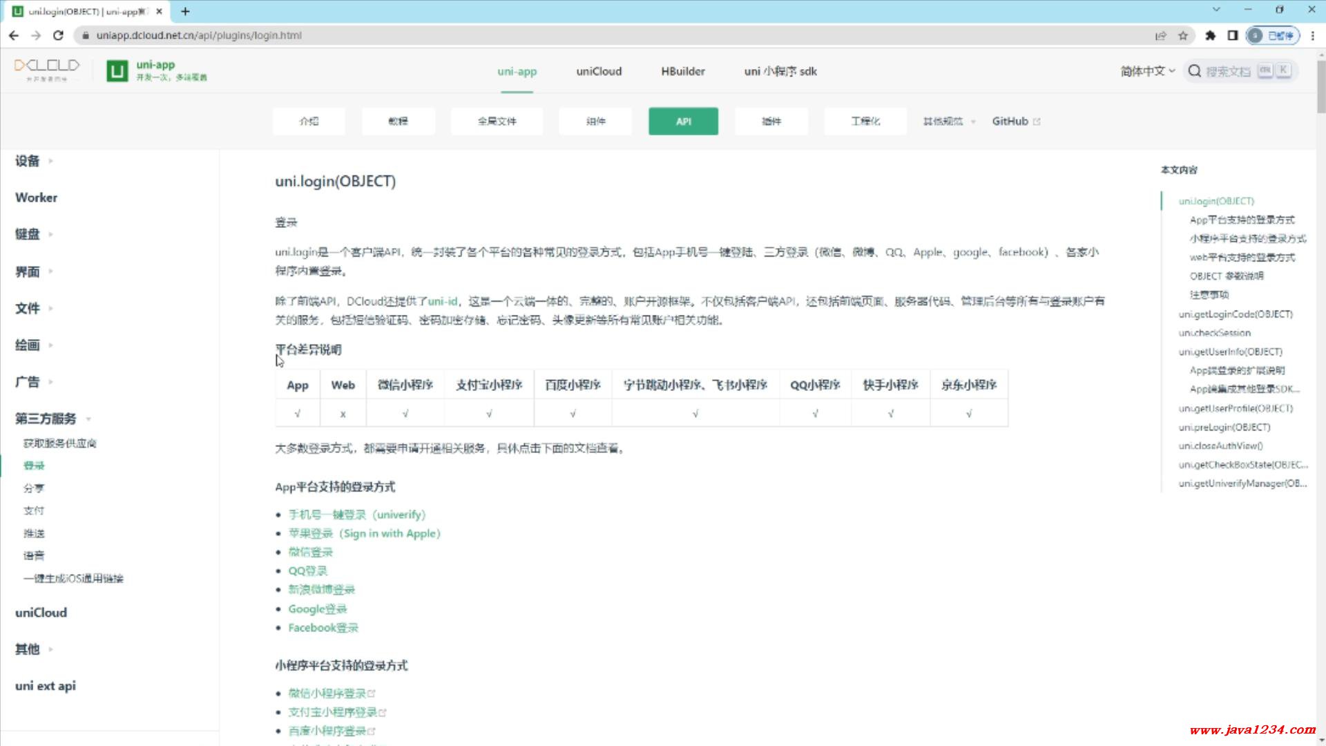Open 推送 in the sidebar
The width and height of the screenshot is (1326, 746).
34,533
